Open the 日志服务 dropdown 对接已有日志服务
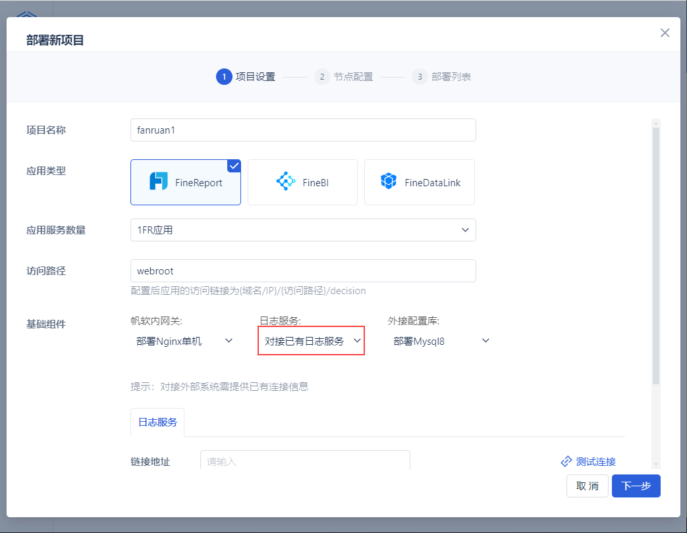The width and height of the screenshot is (687, 533). [311, 341]
